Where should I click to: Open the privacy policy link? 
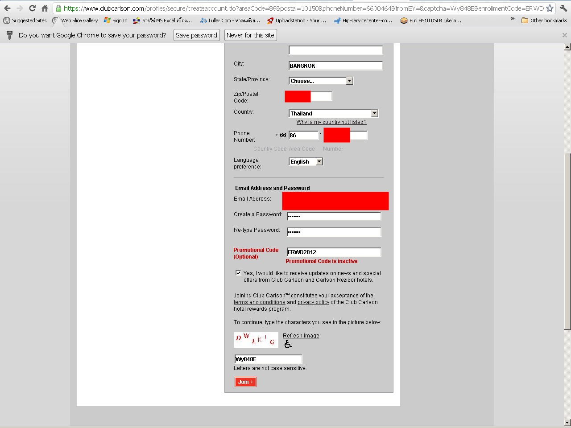313,302
